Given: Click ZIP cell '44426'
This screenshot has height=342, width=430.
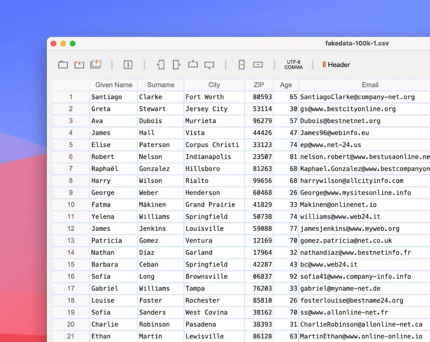Looking at the screenshot, I should point(259,133).
